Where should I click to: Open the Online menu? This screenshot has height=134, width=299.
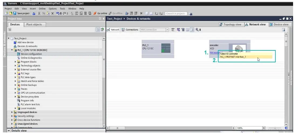pos(42,9)
